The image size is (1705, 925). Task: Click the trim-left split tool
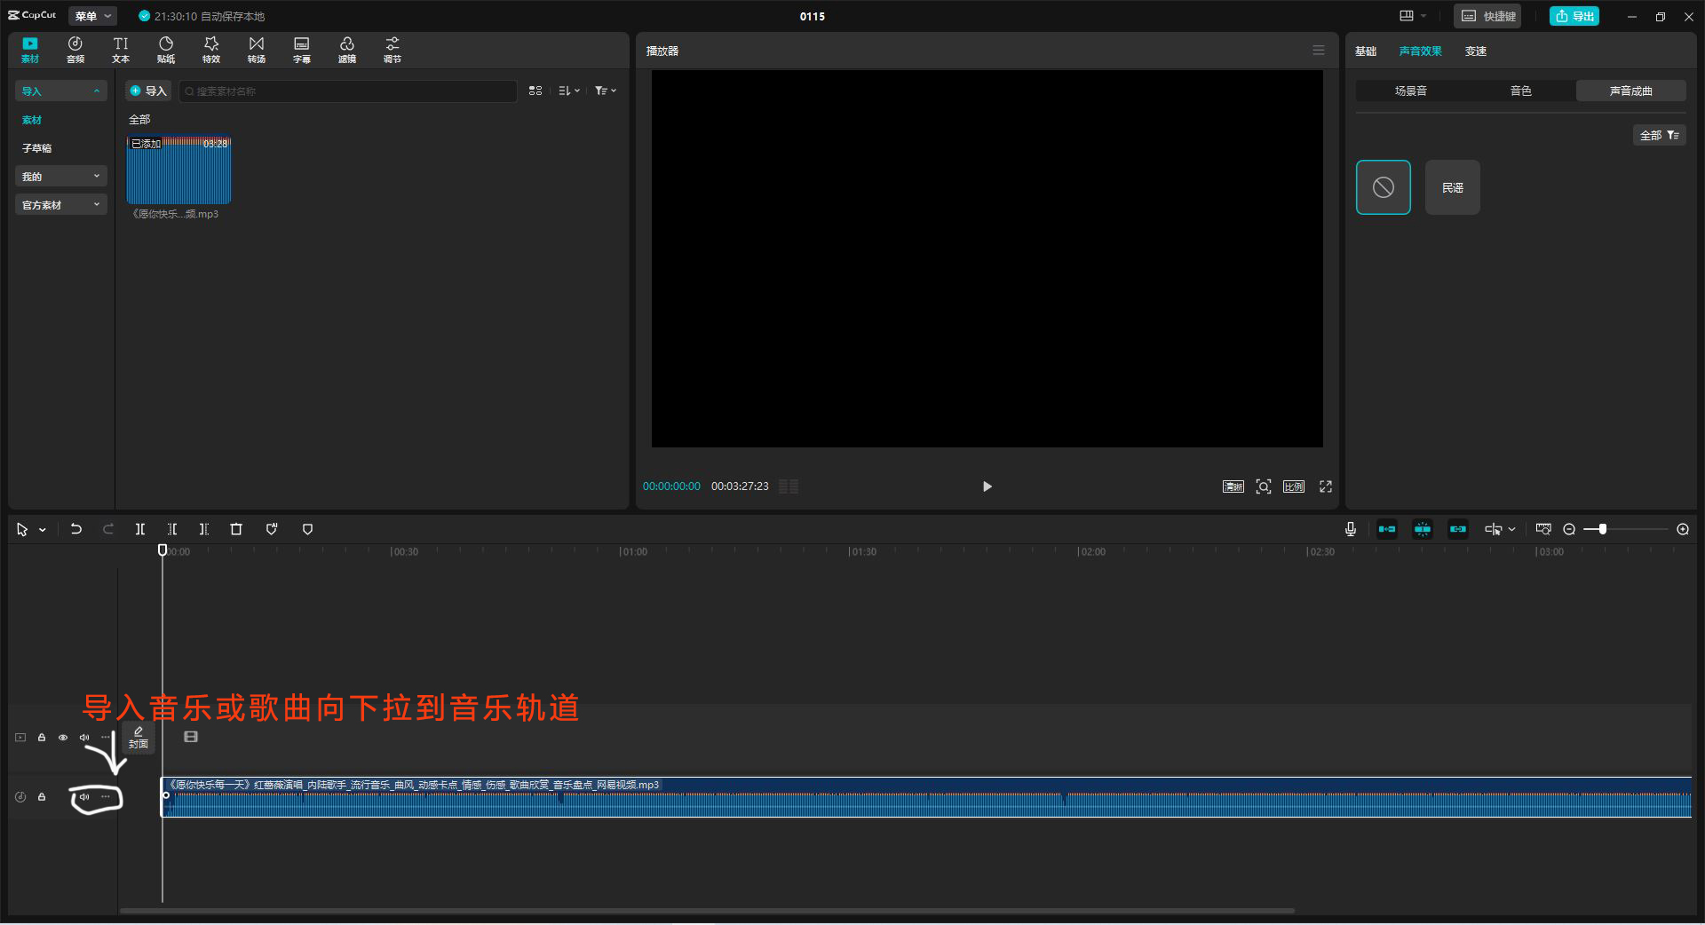pos(172,529)
